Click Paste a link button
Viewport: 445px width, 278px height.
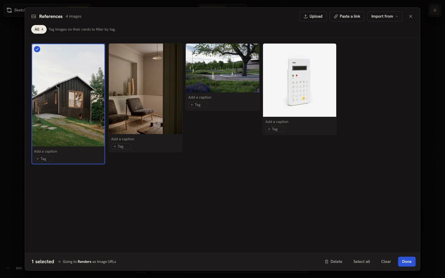point(347,16)
